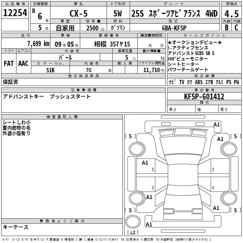Click color number 51K
The image size is (243, 243).
click(50, 70)
